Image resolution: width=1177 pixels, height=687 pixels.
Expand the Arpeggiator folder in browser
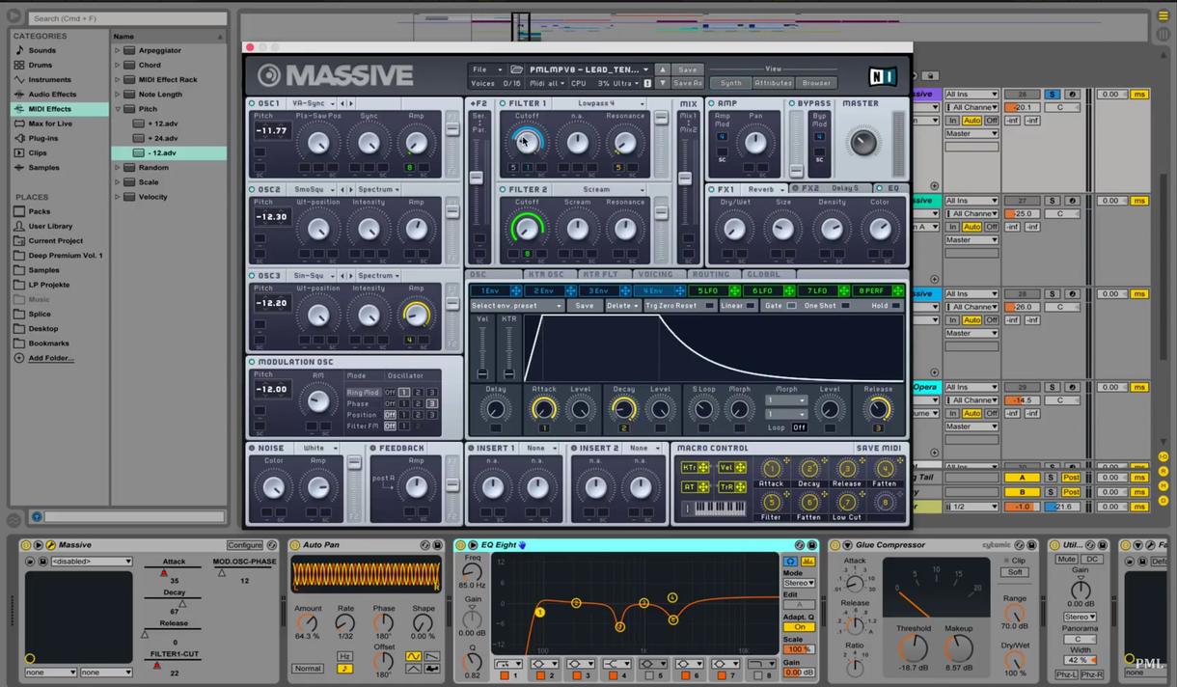pyautogui.click(x=118, y=50)
